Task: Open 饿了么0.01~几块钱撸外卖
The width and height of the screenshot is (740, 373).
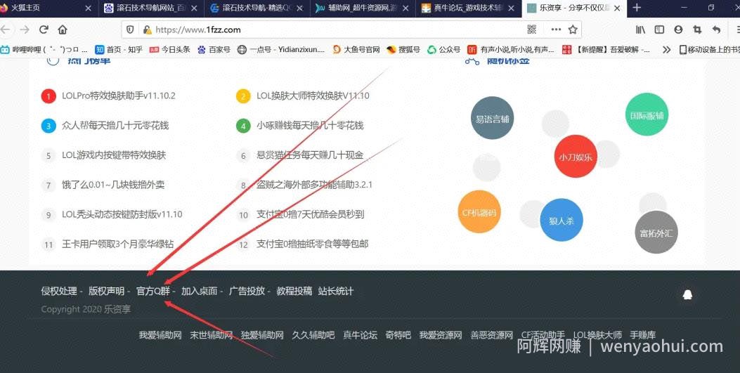Action: point(113,185)
